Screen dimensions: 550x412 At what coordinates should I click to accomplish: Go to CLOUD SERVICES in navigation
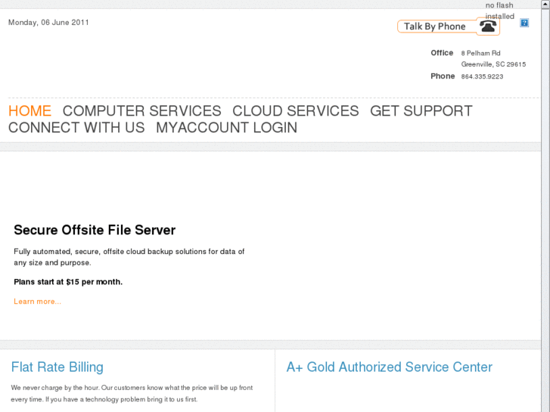click(x=295, y=111)
